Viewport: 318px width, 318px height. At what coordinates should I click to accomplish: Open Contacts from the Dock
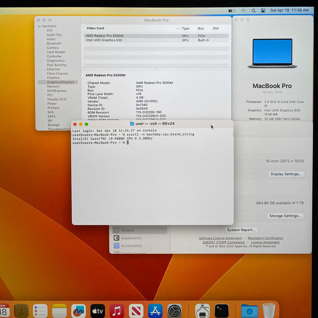(21, 311)
